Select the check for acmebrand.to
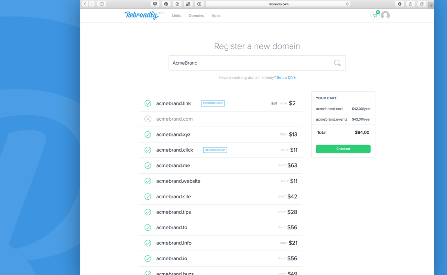 (x=148, y=228)
